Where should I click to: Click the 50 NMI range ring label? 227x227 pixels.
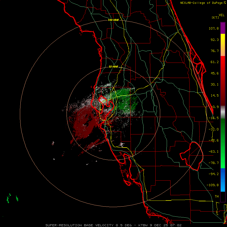(x=113, y=67)
